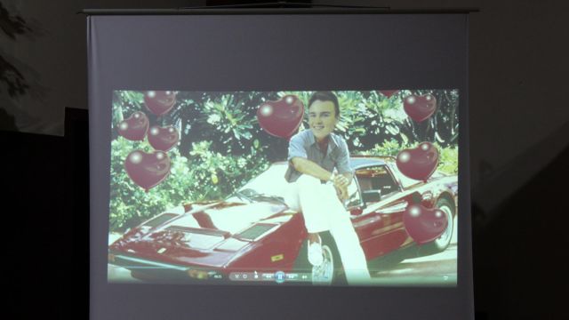Click the yellow badge on the car's nose

[x=277, y=258]
